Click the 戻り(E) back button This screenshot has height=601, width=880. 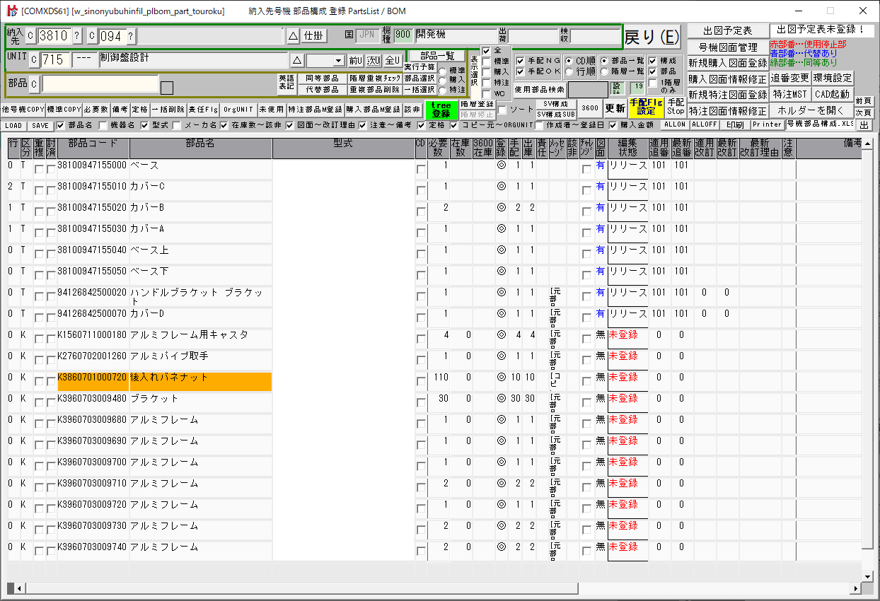651,37
